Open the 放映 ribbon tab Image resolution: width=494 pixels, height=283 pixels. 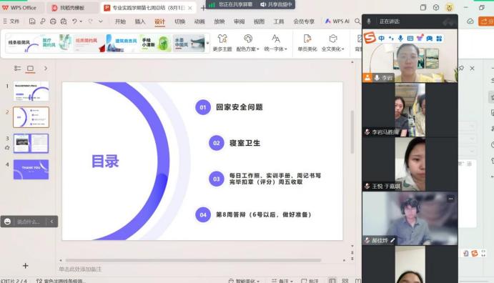point(219,21)
